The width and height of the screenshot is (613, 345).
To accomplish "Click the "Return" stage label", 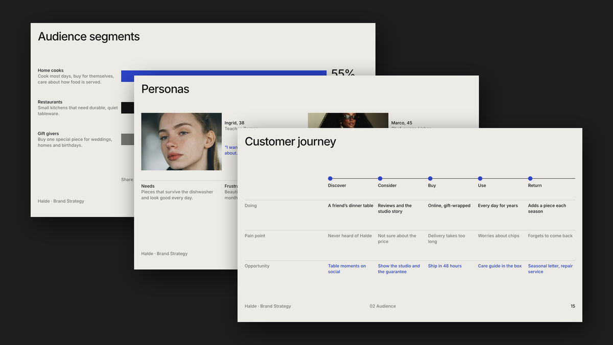I will (535, 186).
